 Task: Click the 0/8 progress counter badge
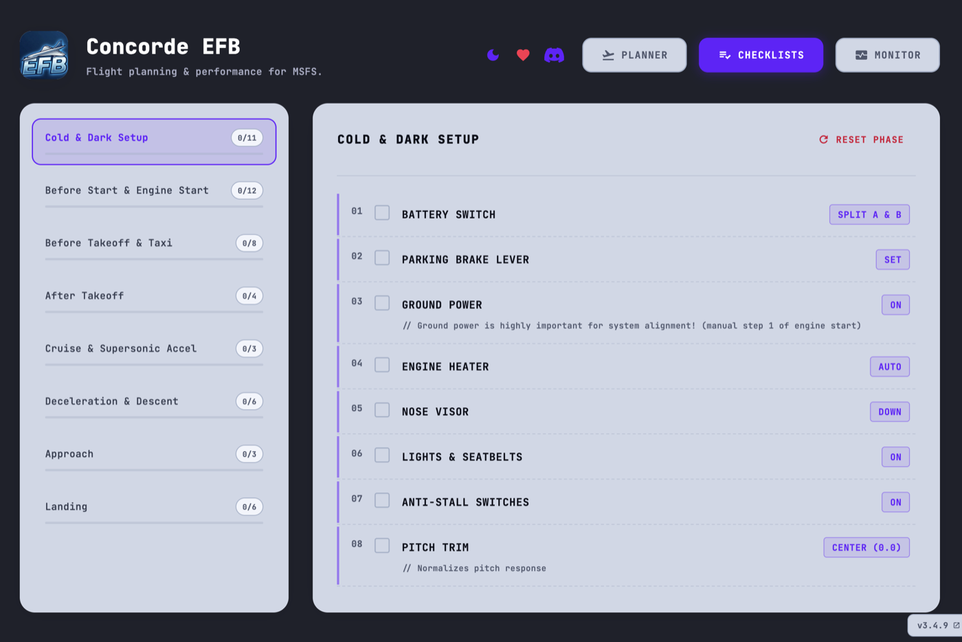(x=249, y=243)
